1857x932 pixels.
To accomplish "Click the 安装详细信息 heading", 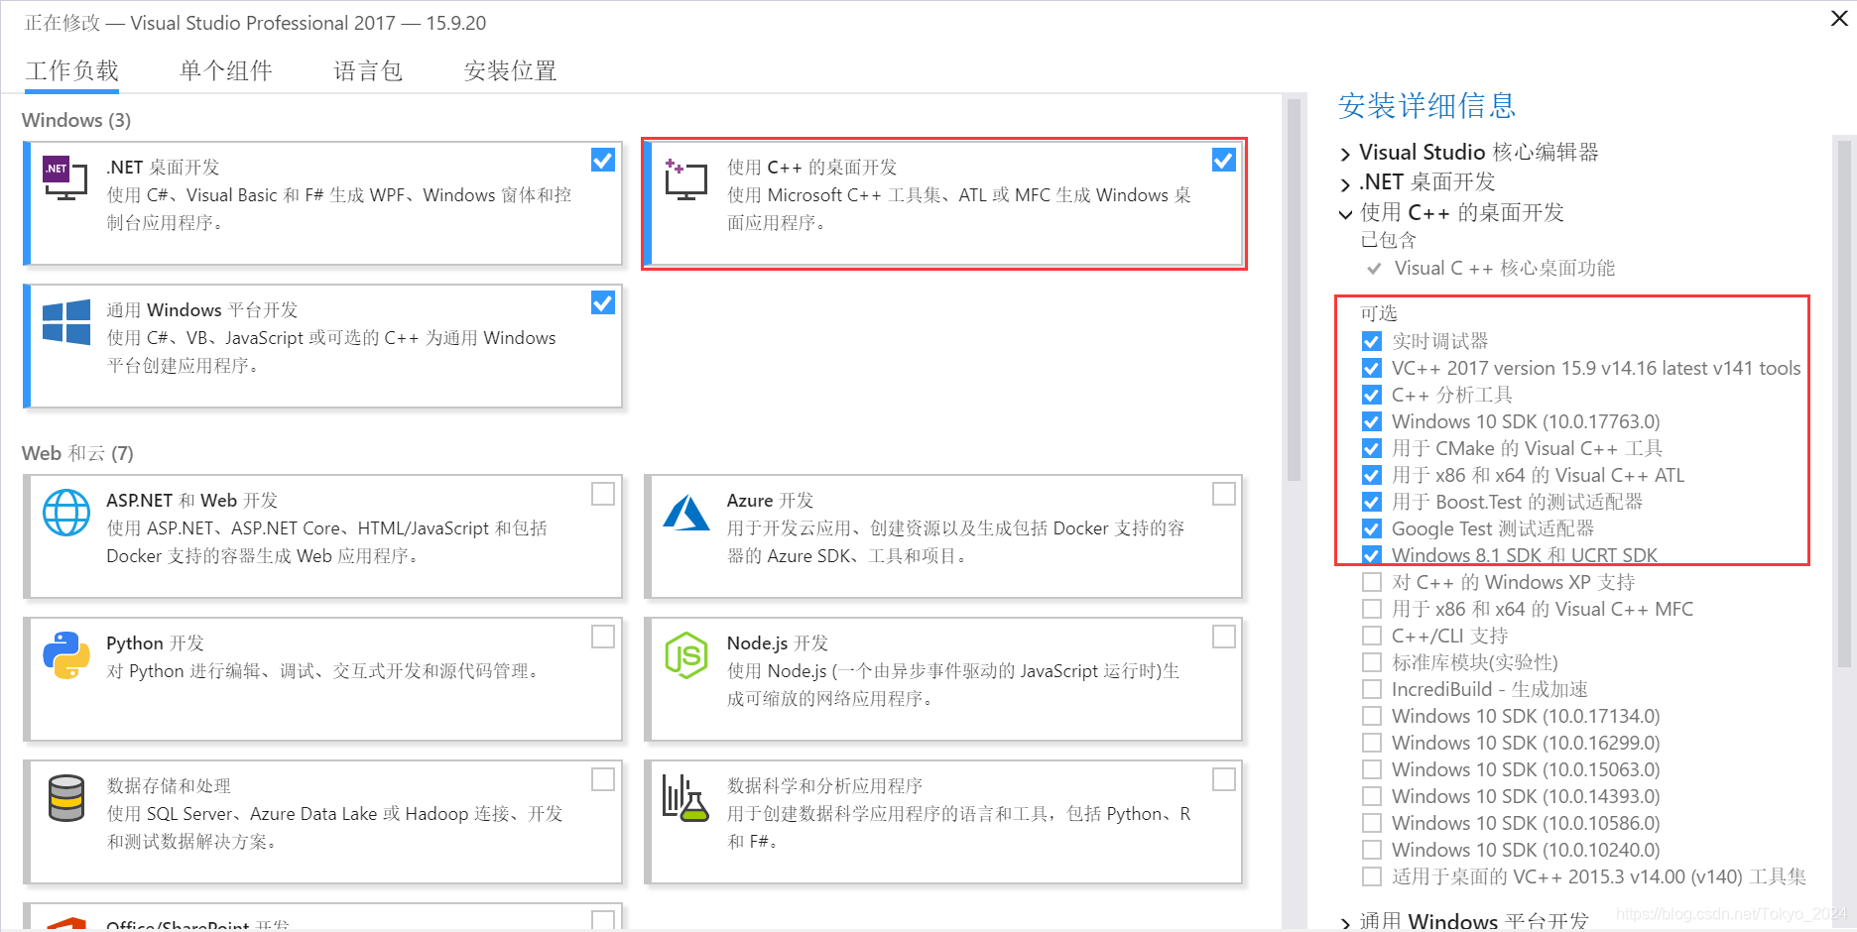I will [x=1426, y=105].
